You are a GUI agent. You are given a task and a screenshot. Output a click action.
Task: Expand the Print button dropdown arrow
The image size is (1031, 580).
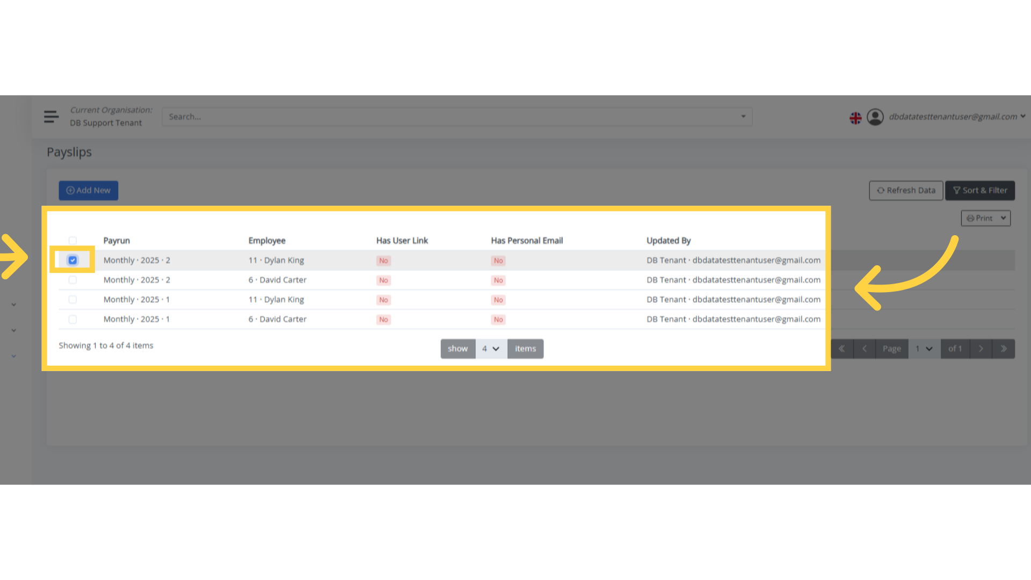pos(1003,218)
